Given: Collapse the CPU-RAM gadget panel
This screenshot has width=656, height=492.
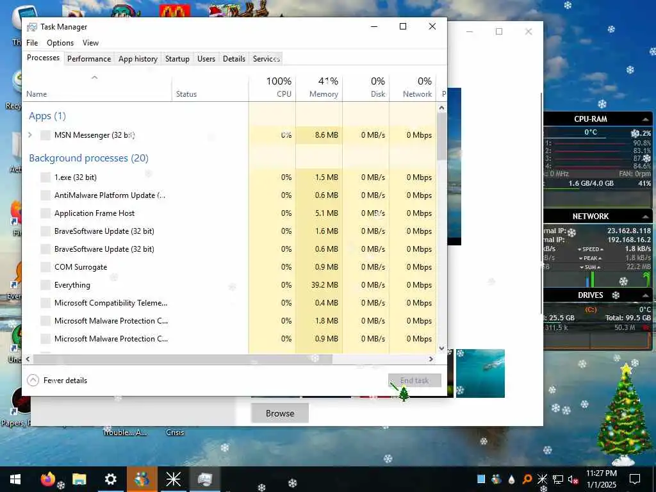Looking at the screenshot, I should point(646,119).
